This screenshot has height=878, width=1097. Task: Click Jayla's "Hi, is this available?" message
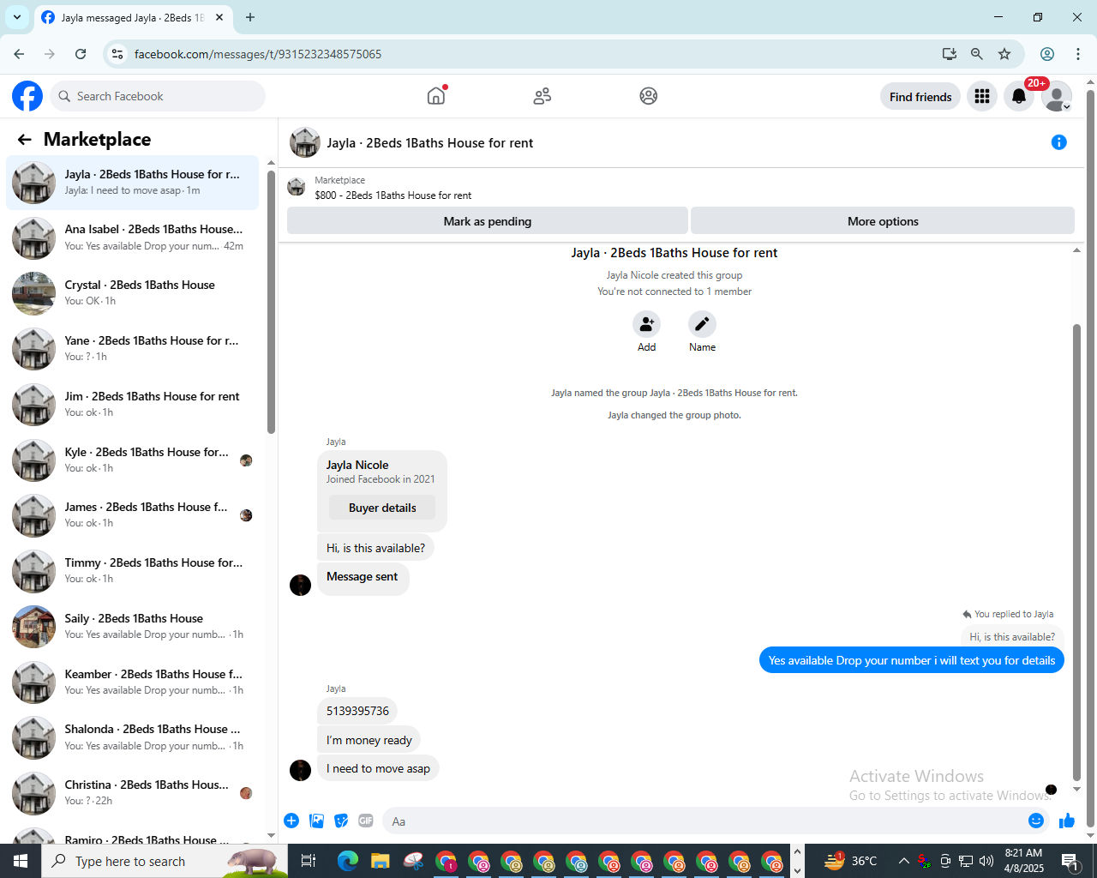point(375,548)
